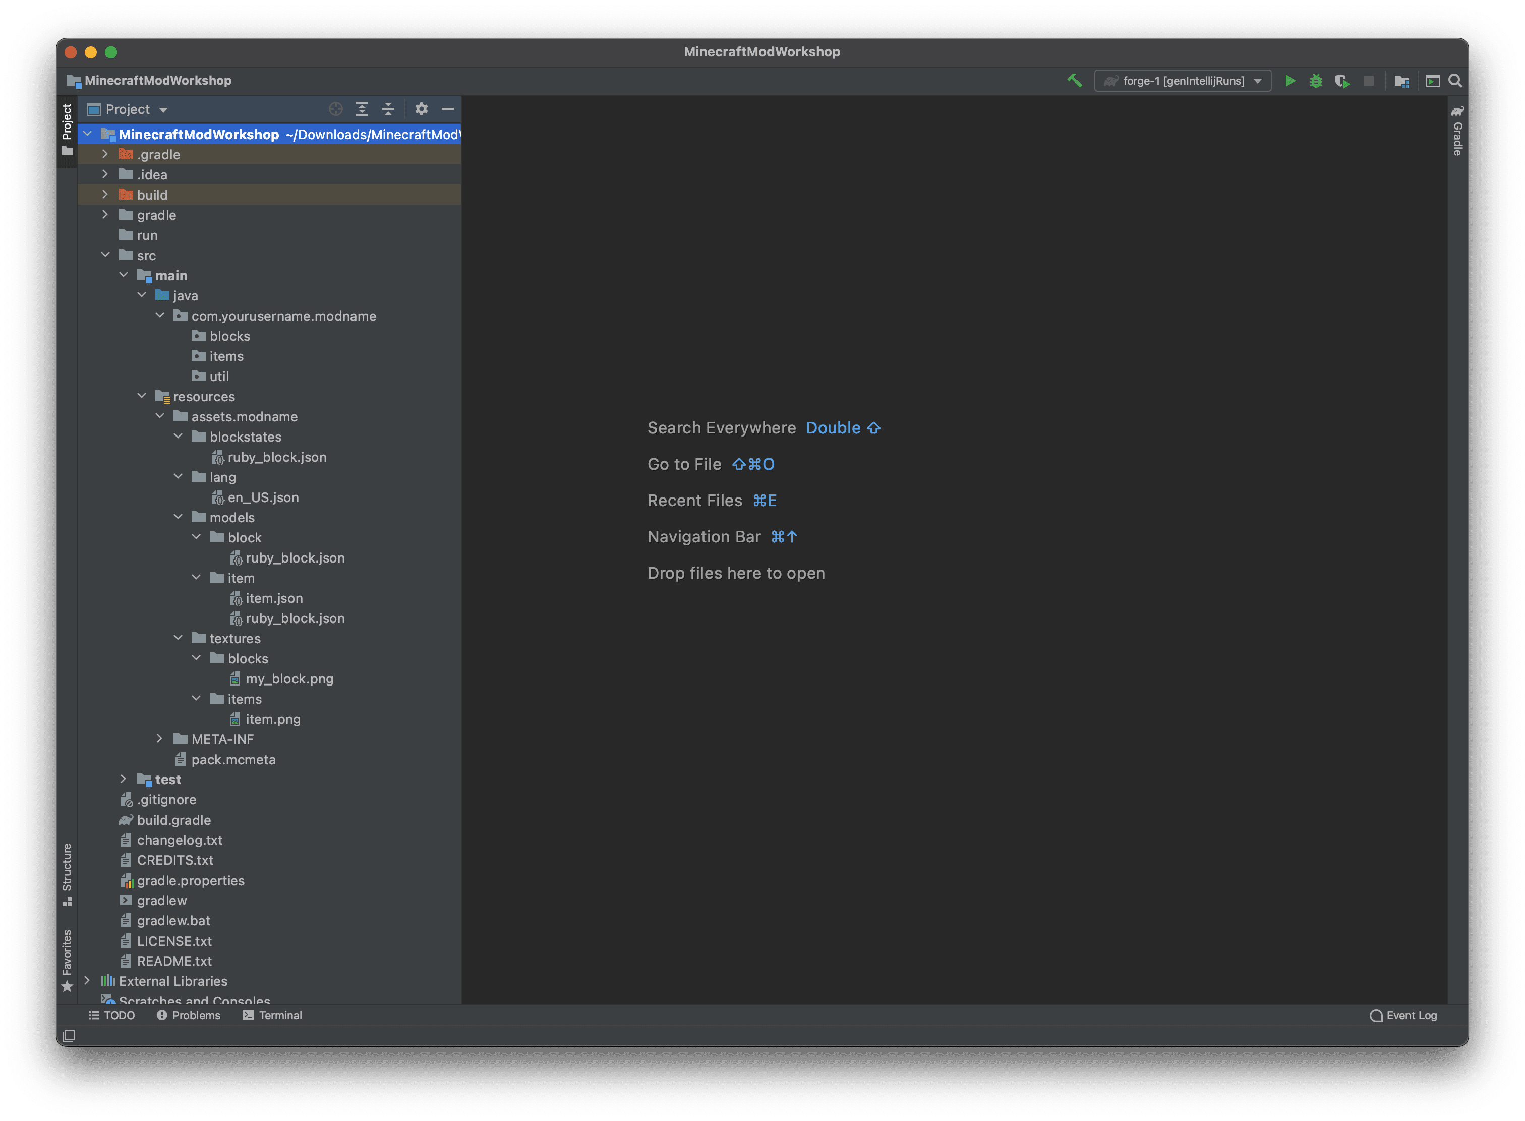Select my_block.png texture file

click(281, 678)
